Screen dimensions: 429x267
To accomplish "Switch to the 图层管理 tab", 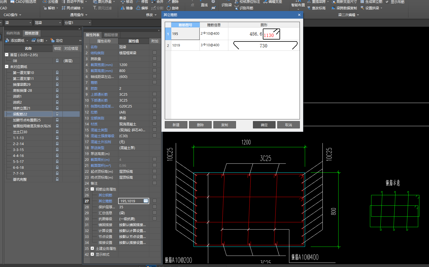I will 111,35.
